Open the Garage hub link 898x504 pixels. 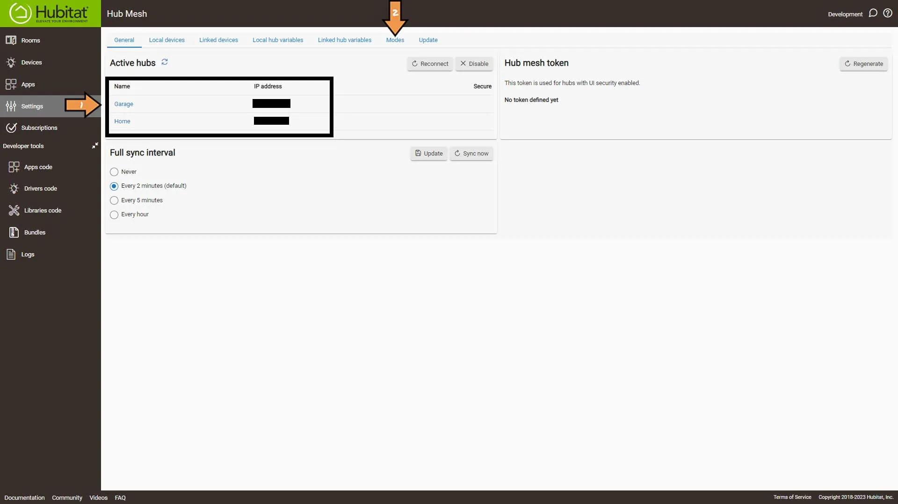[x=123, y=104]
